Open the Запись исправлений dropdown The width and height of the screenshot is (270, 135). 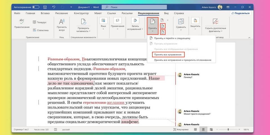coord(135,28)
